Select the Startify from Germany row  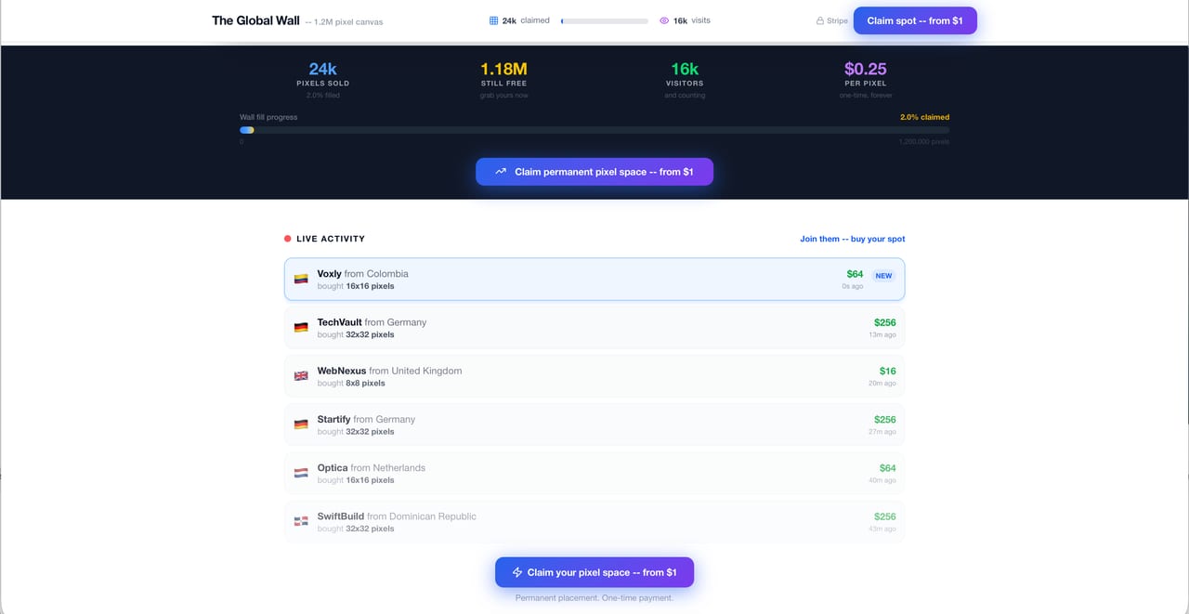(594, 425)
